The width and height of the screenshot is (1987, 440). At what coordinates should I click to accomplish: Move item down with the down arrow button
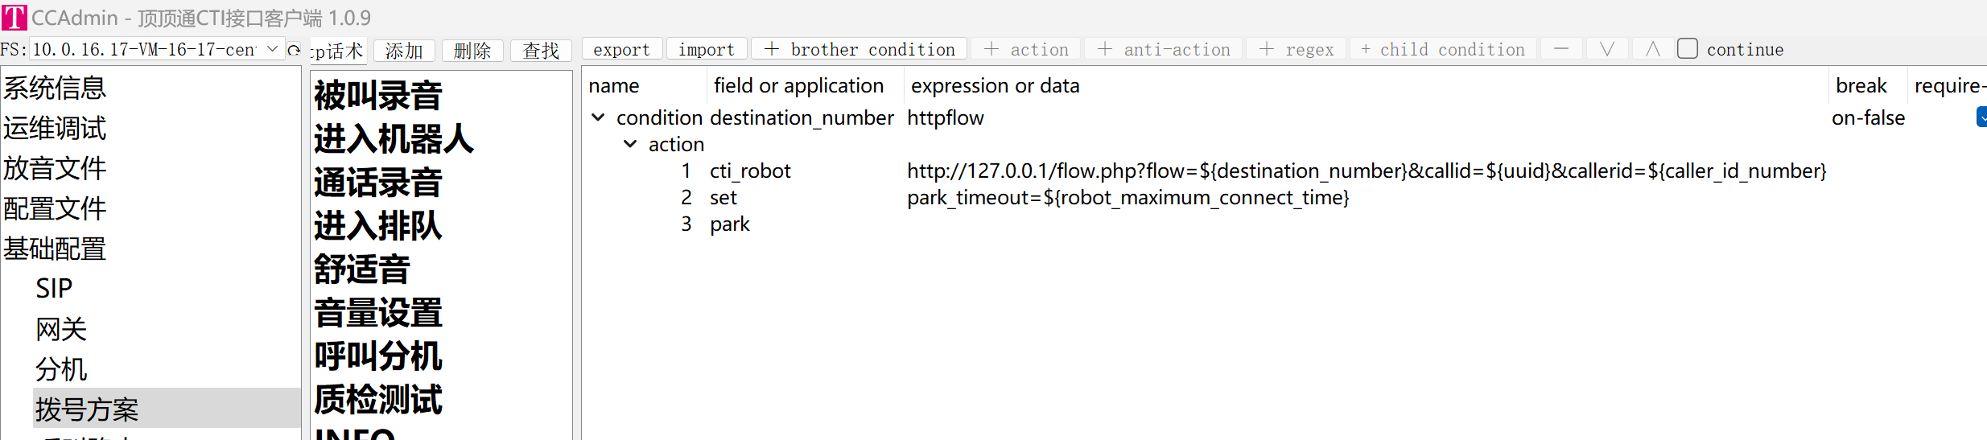tap(1607, 49)
